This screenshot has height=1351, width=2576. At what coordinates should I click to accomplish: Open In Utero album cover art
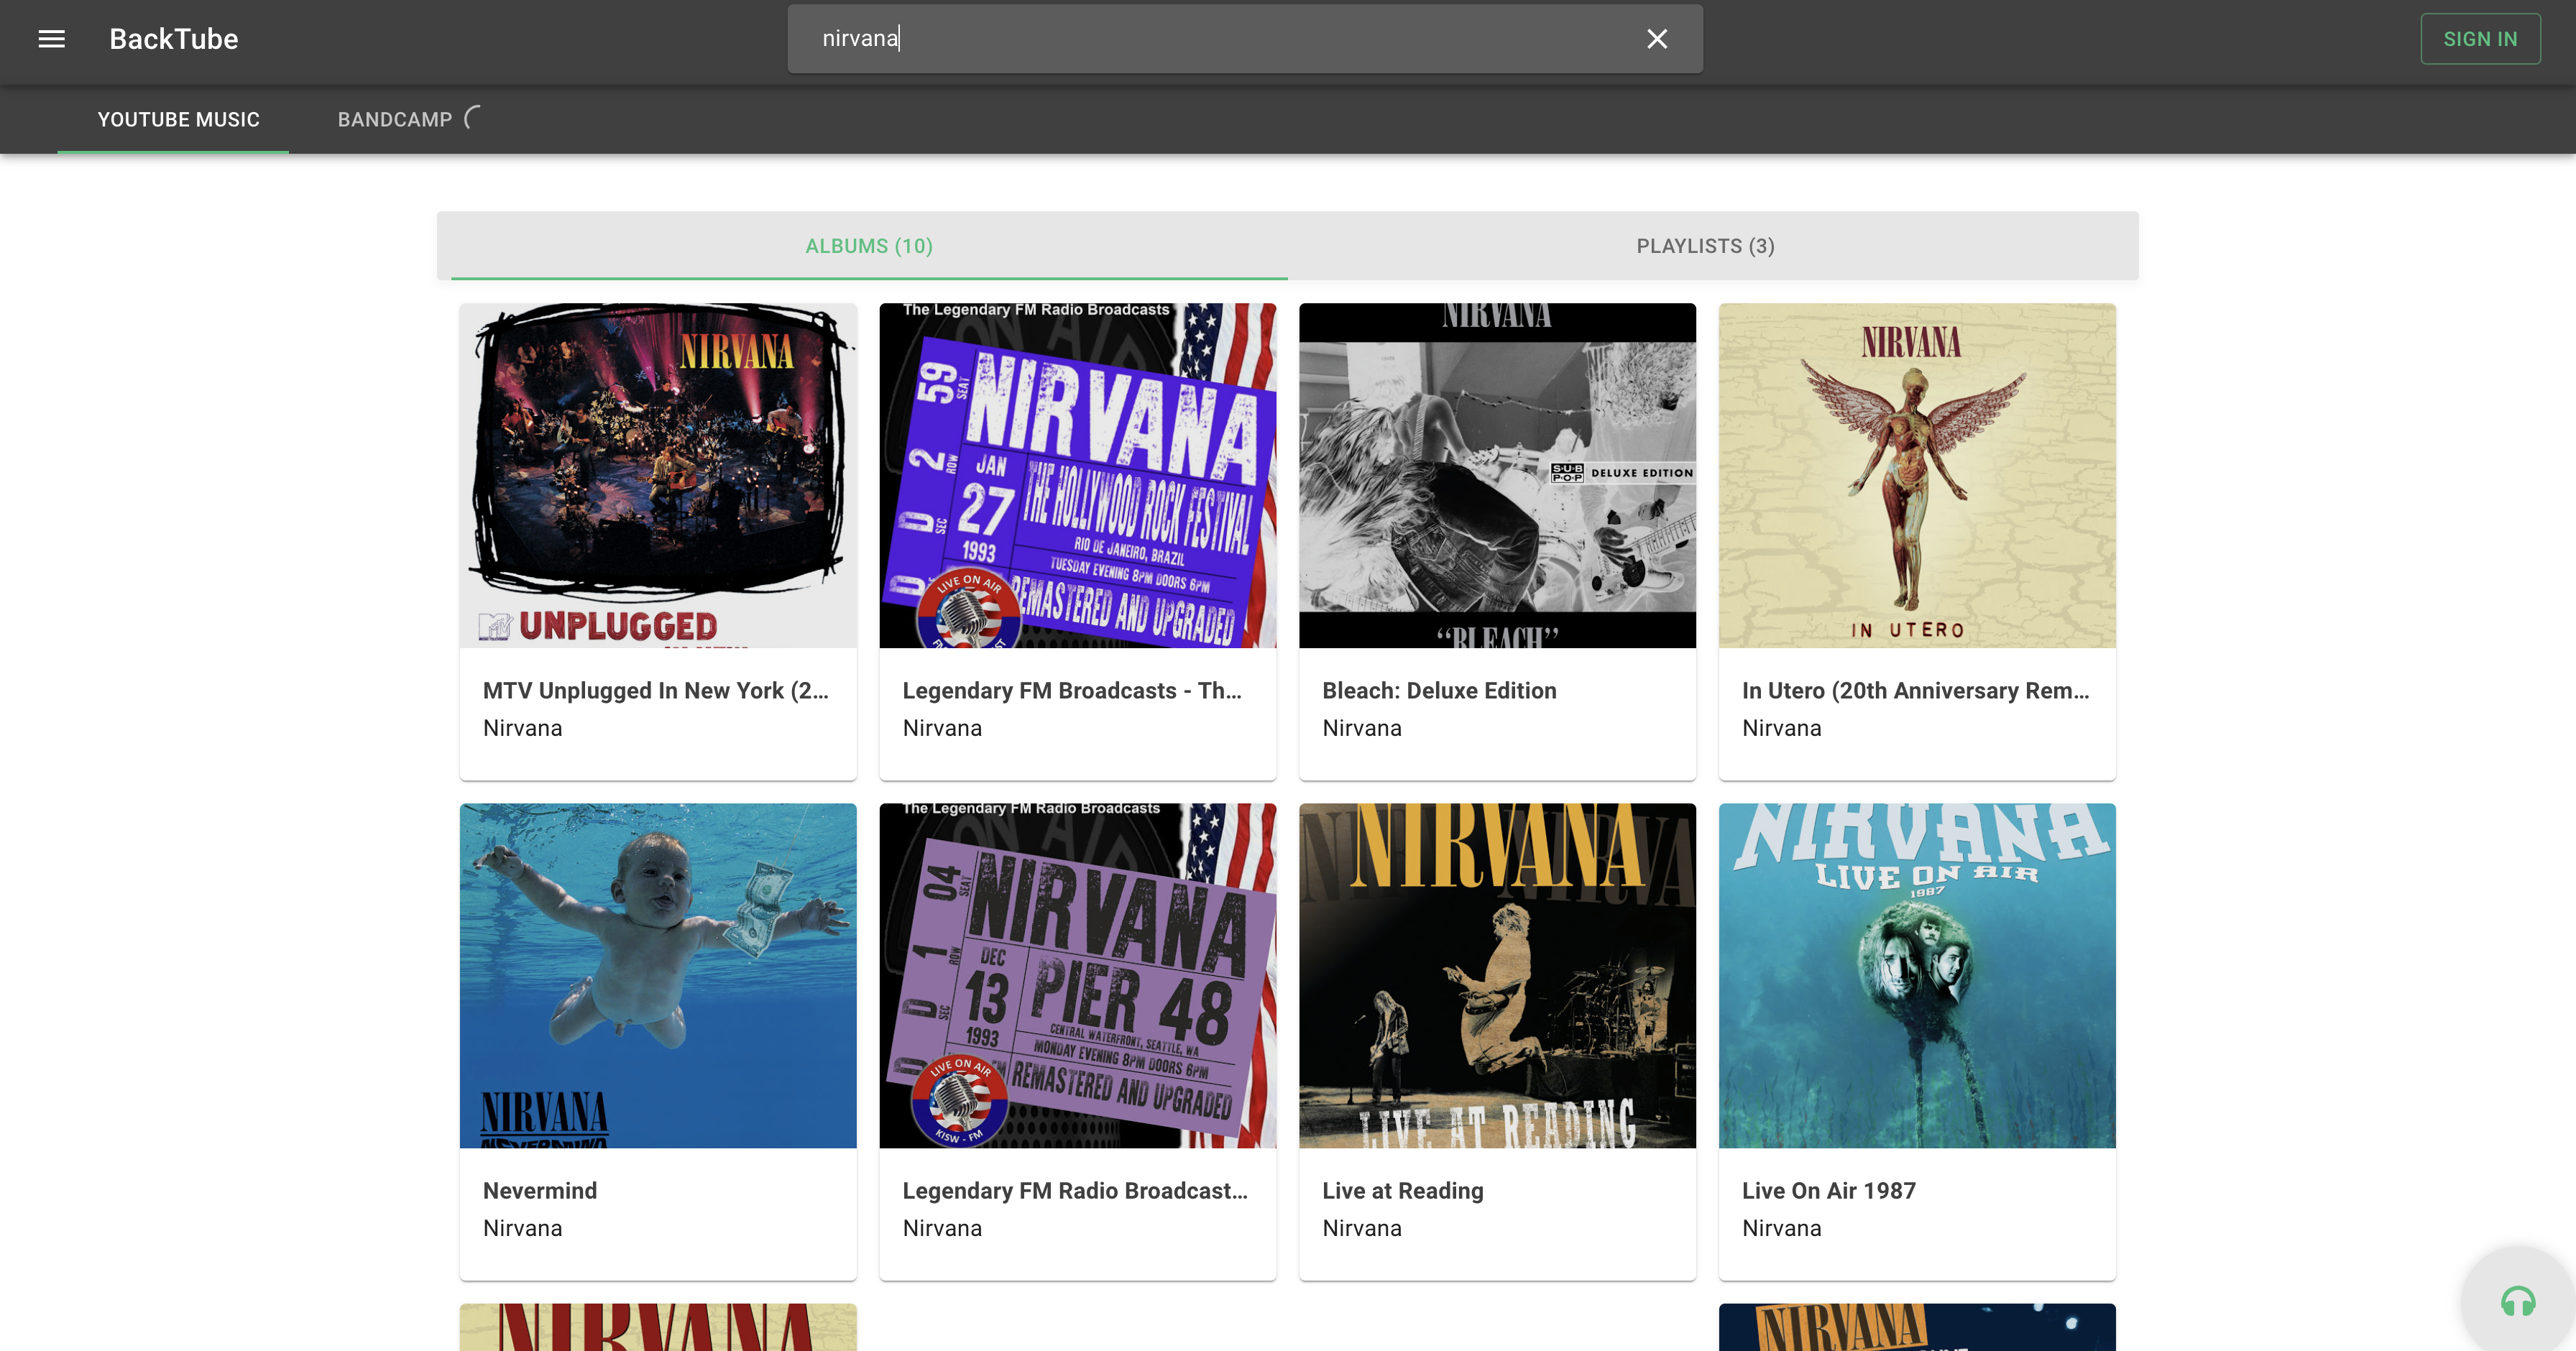1916,475
